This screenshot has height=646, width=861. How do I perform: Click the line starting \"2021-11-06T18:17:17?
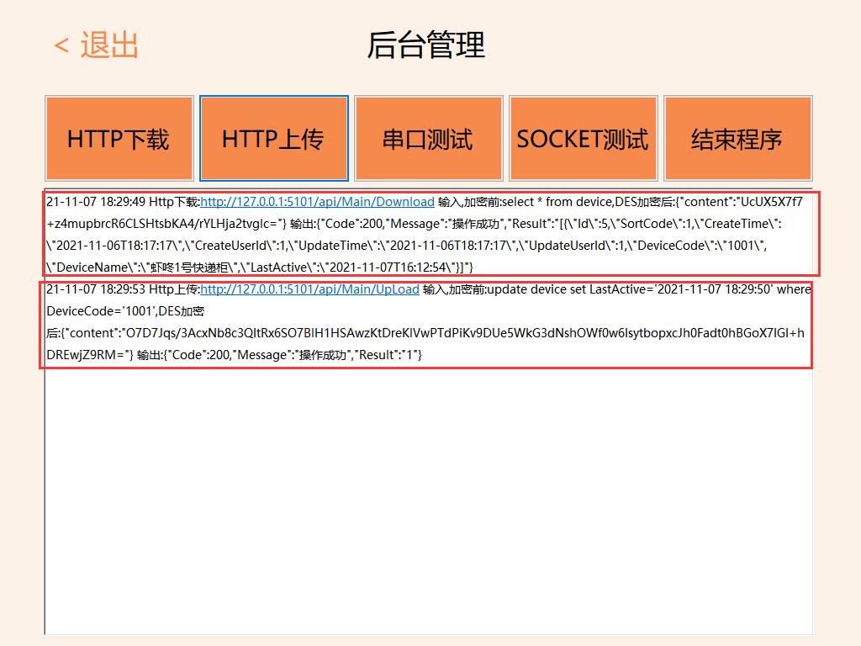coord(406,246)
